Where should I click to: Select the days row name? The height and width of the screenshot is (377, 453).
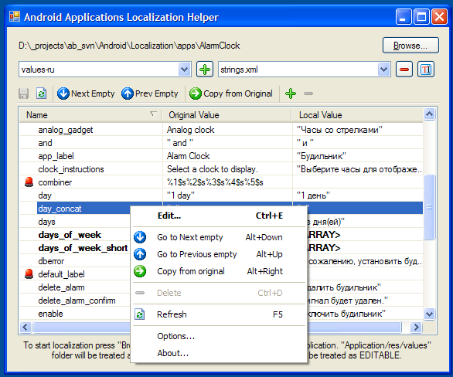46,222
